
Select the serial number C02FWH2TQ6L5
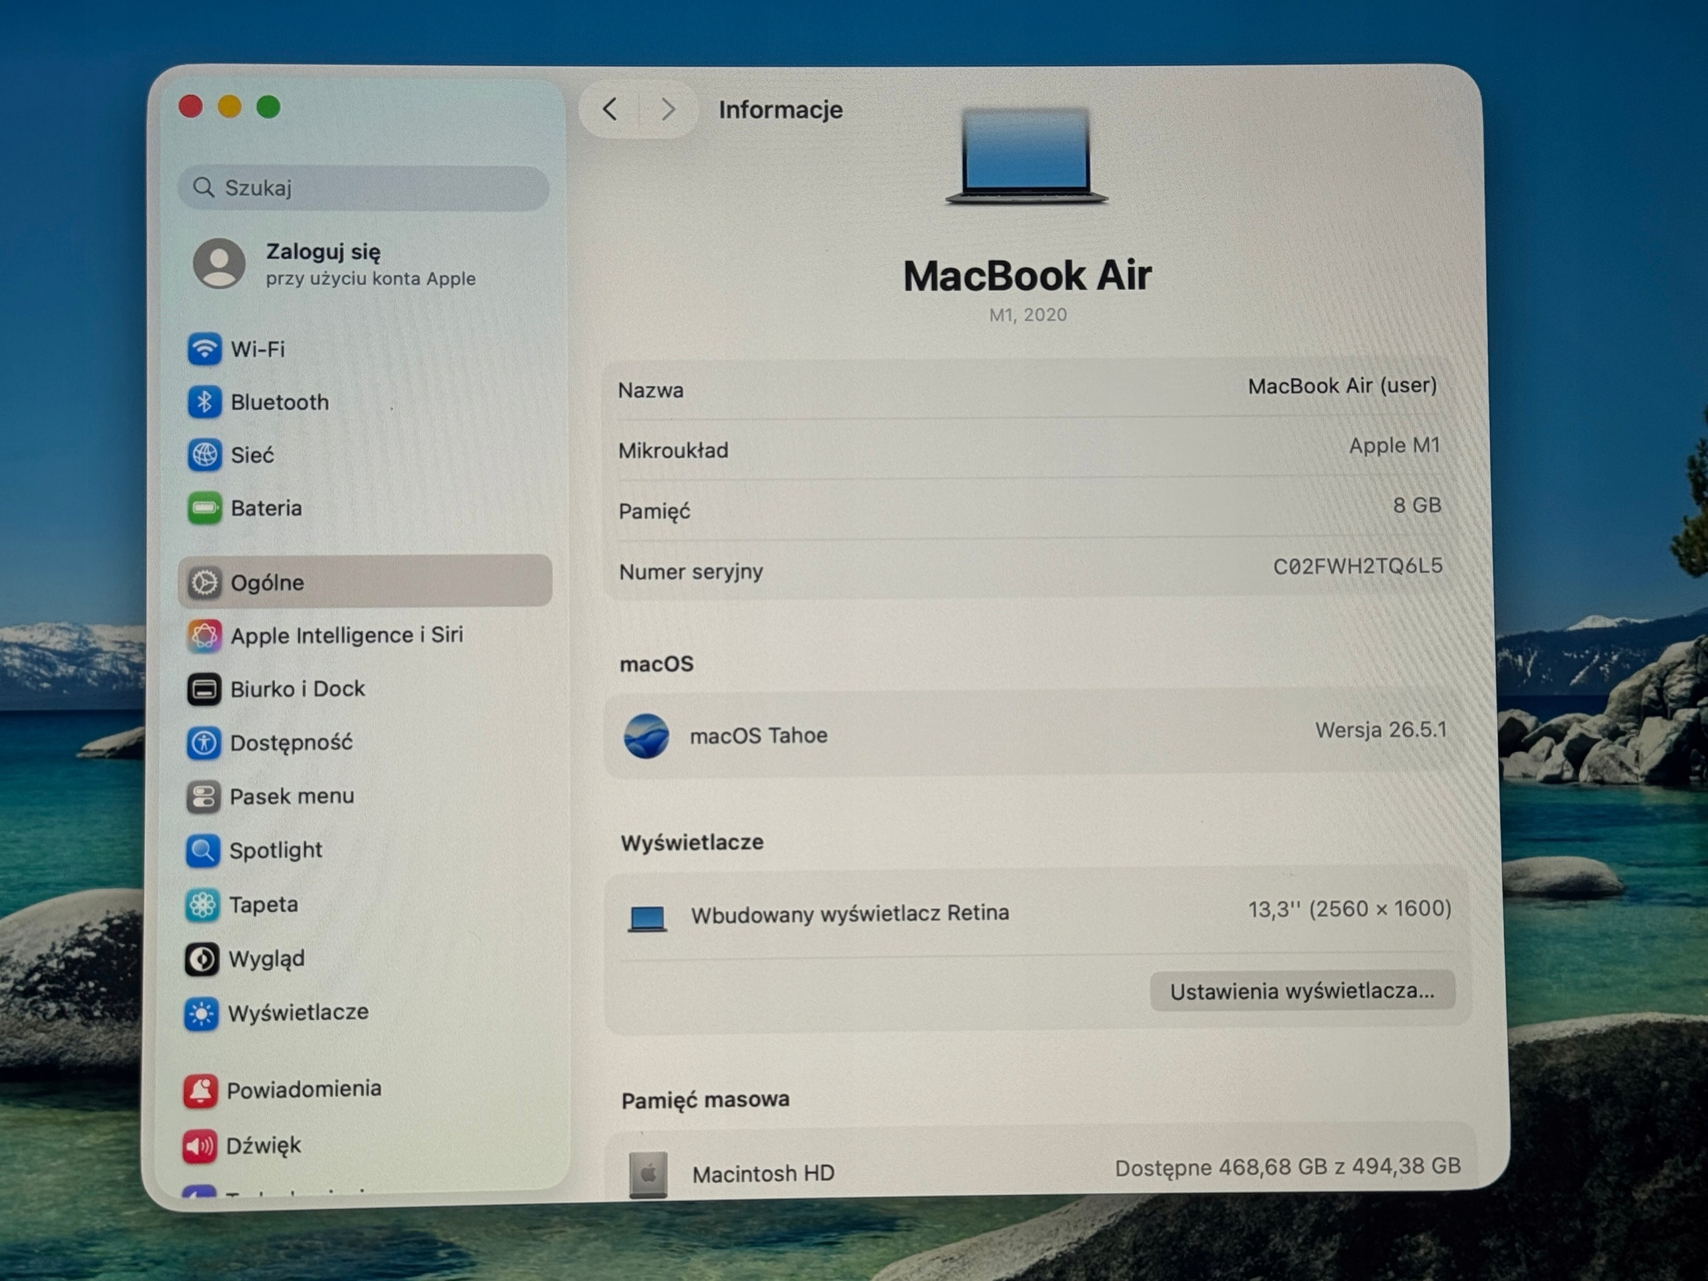pyautogui.click(x=1358, y=566)
